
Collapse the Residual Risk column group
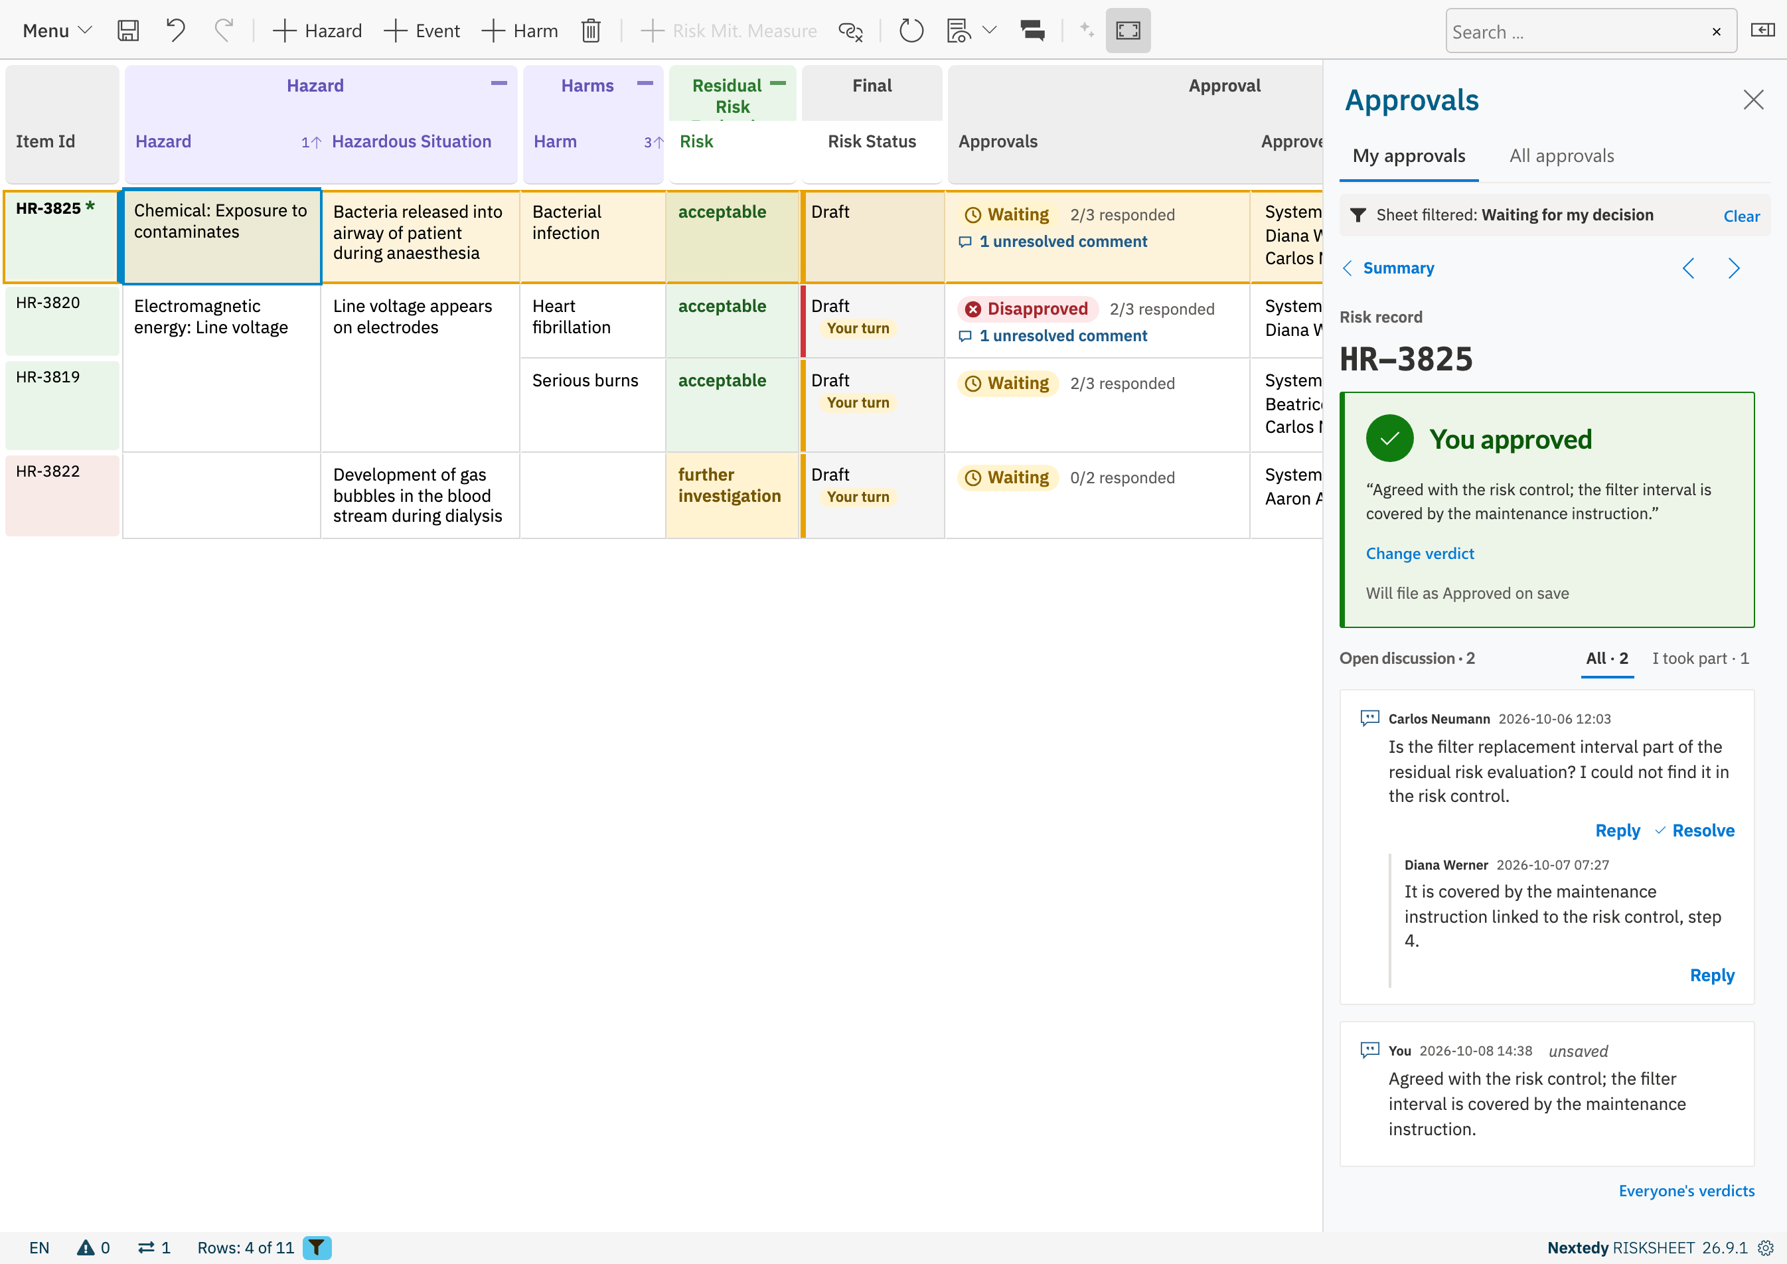(x=777, y=83)
